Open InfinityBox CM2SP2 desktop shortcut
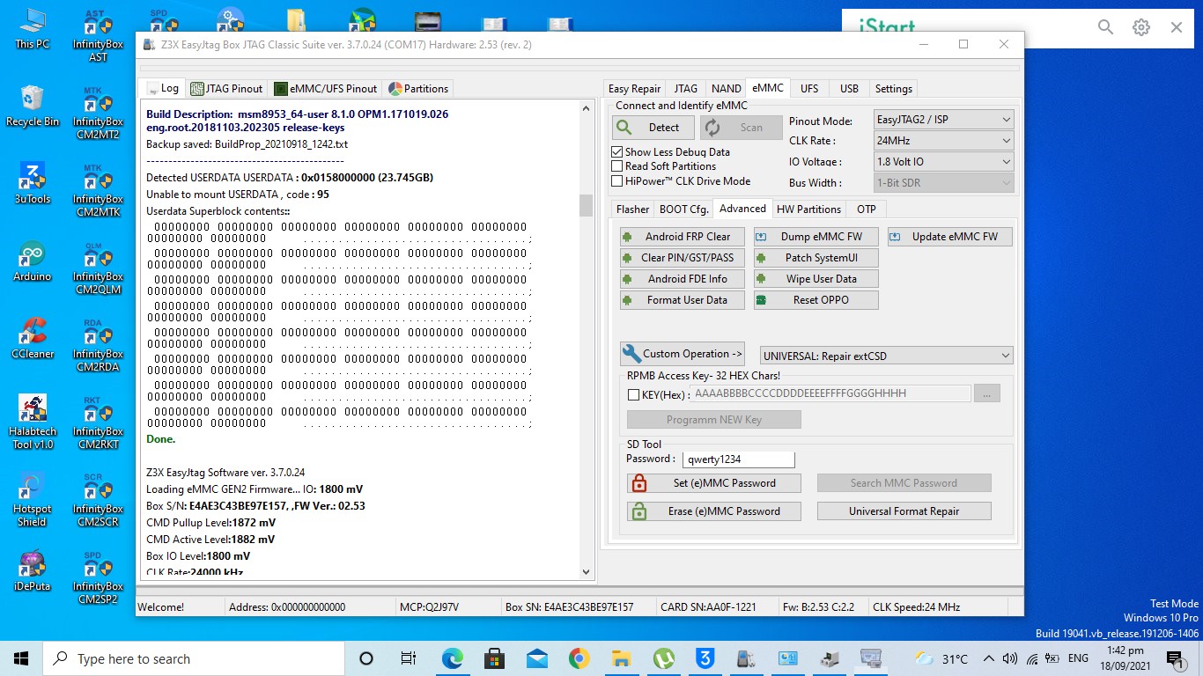The height and width of the screenshot is (676, 1203). coord(98,578)
